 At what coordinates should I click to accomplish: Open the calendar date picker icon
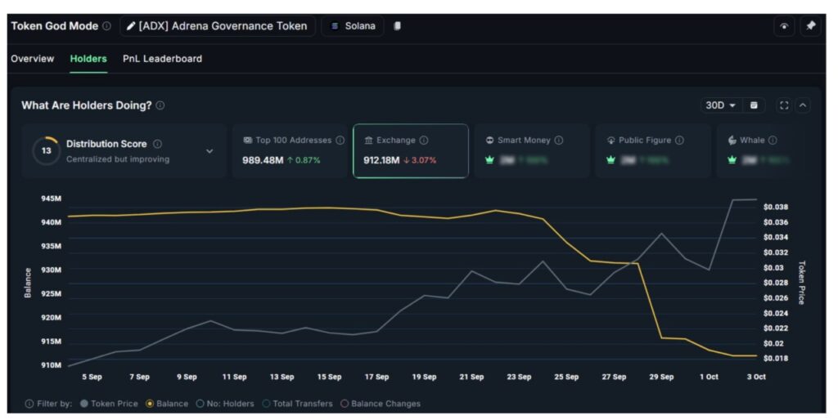point(754,105)
